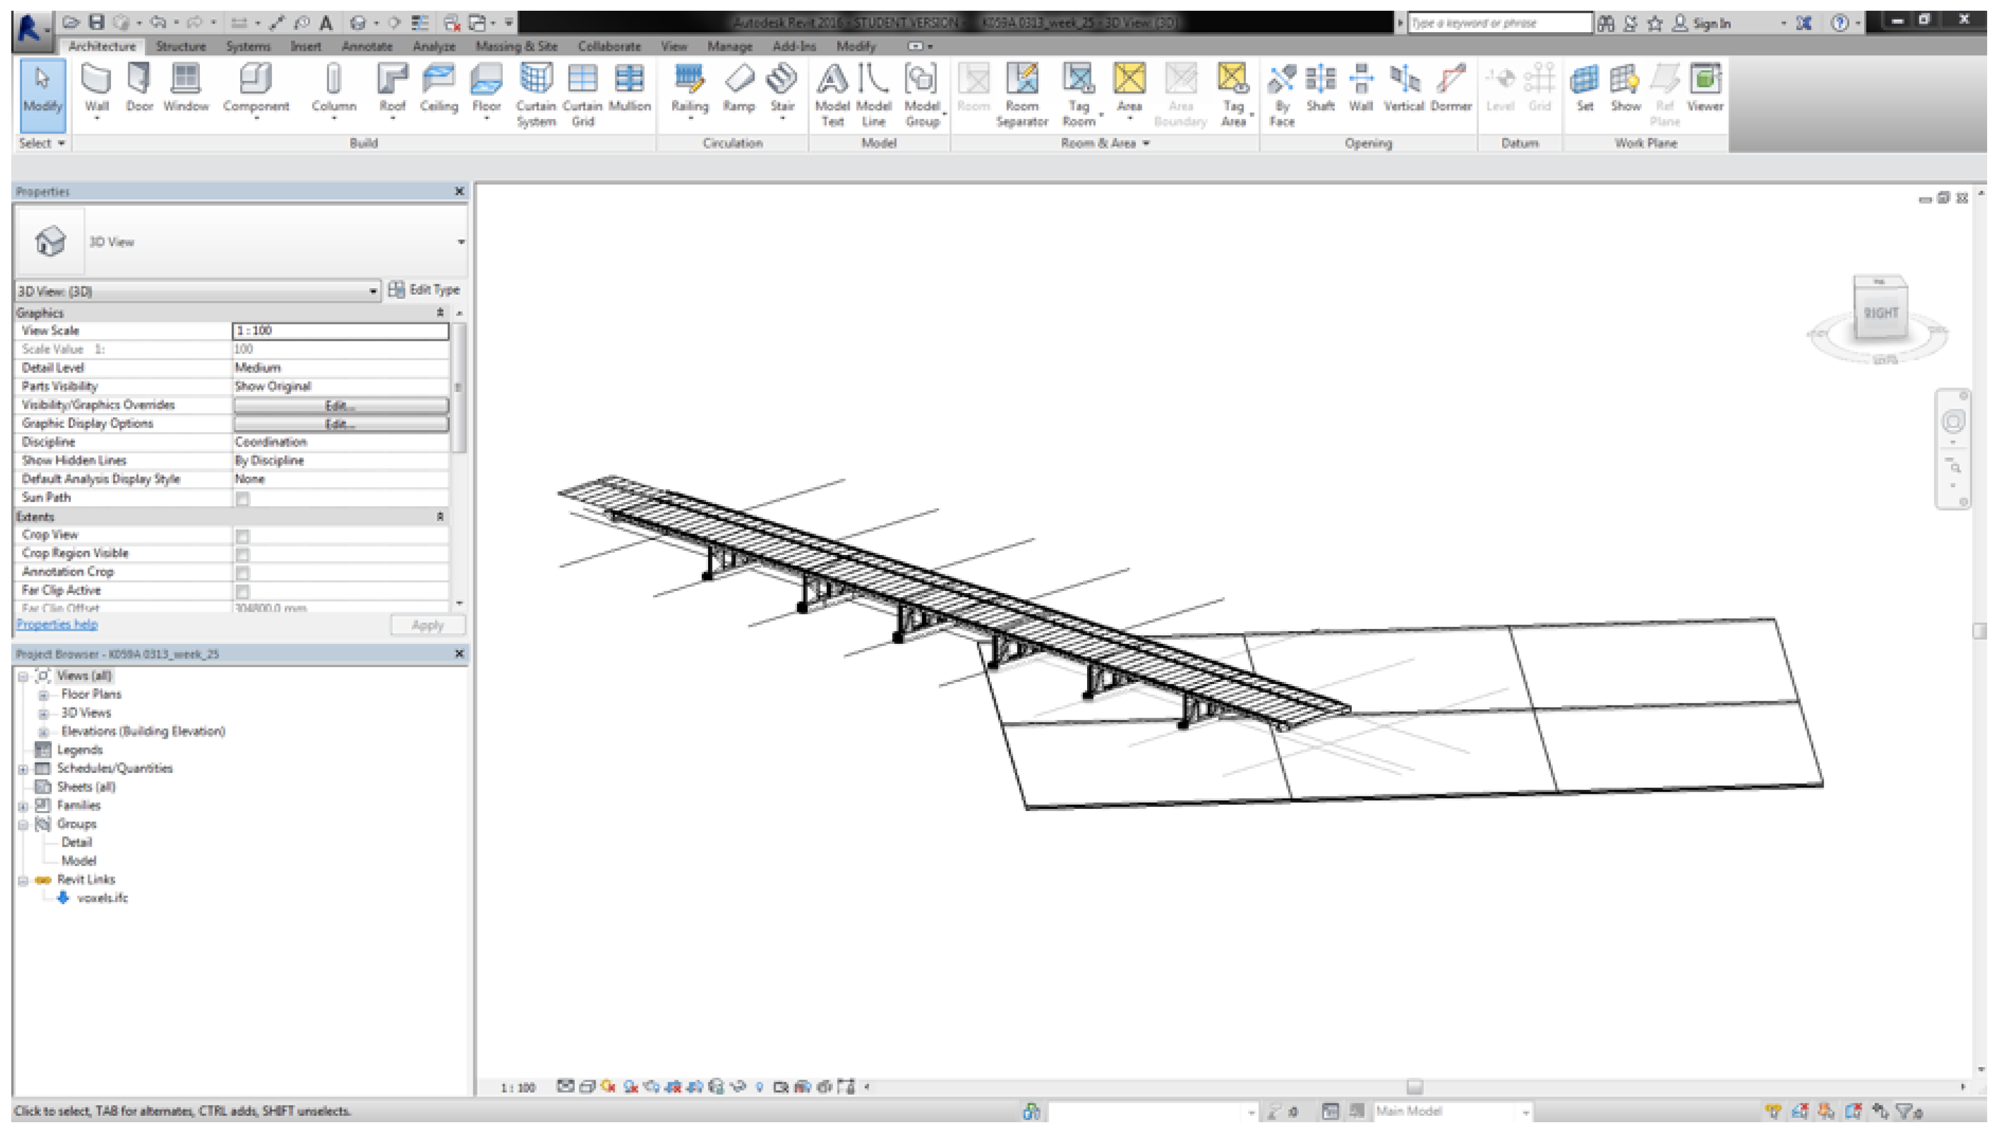Expand the Floor Plans tree node
Screen dimensions: 2000x1134
point(43,694)
